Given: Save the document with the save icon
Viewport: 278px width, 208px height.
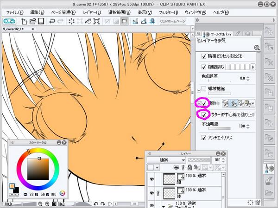Looking at the screenshot, I should [x=41, y=21].
